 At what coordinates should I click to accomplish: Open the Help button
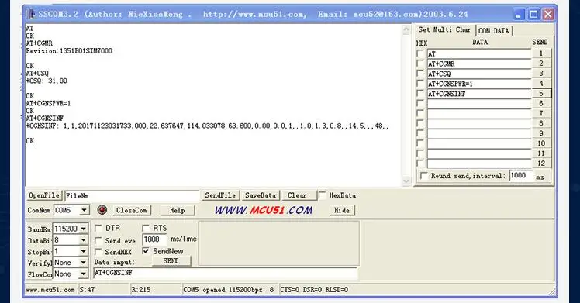pos(178,210)
